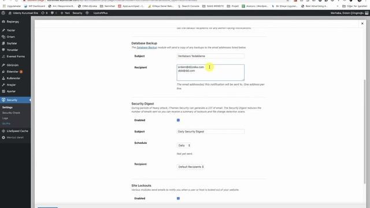The width and height of the screenshot is (370, 208).
Task: Click the Başlangıç dashboard icon
Action: click(3, 22)
